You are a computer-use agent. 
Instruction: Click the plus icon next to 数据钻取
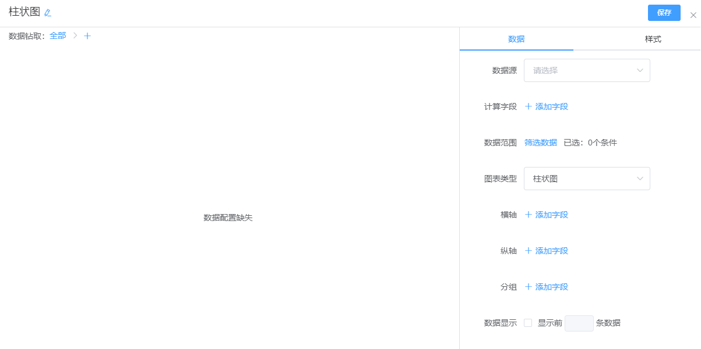pos(87,36)
